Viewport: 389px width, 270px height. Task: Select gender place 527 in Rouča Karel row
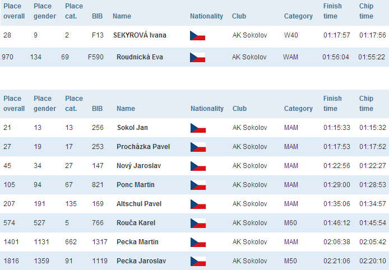point(39,222)
